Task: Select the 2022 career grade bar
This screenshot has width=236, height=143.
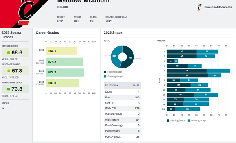Action: click(61, 51)
